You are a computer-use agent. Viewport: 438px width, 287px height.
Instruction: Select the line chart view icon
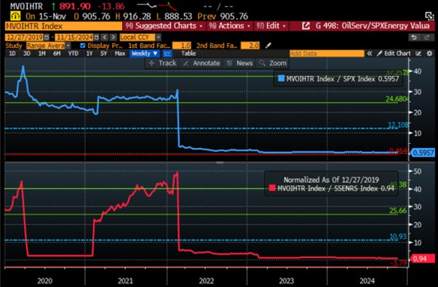167,54
